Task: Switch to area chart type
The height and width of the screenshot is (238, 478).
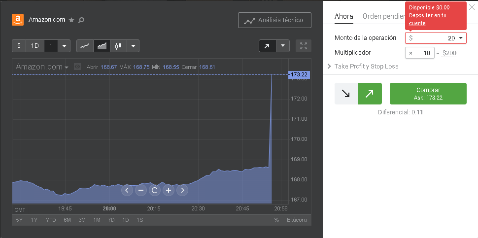Action: tap(102, 46)
